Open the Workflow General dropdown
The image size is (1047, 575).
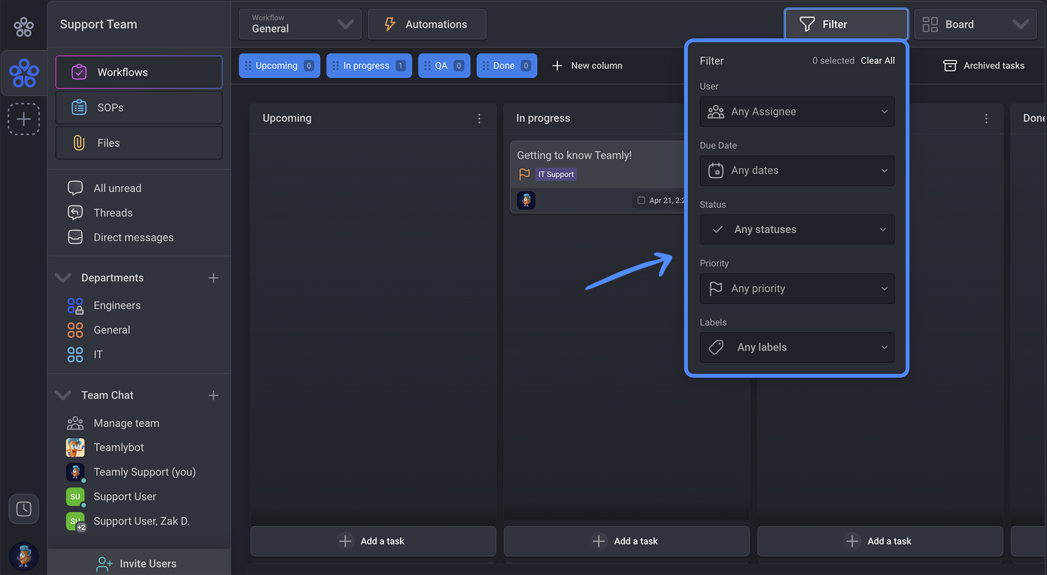tap(300, 24)
